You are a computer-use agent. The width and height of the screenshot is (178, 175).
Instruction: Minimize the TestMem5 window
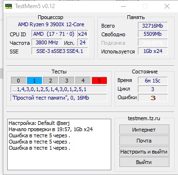click(x=124, y=6)
